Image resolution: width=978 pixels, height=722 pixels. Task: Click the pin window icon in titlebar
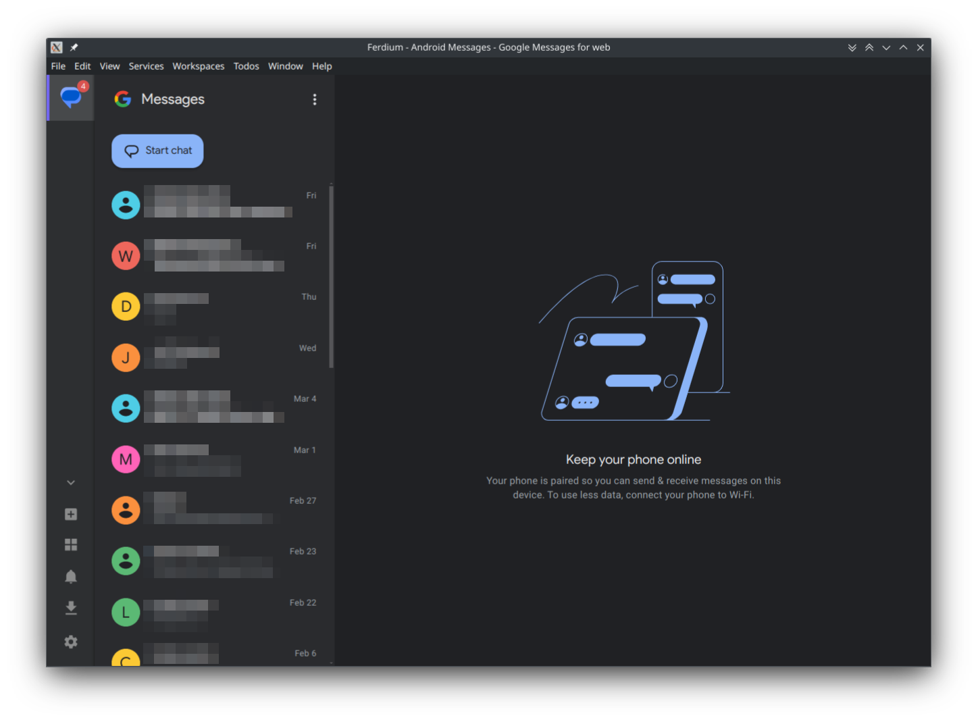(x=74, y=47)
